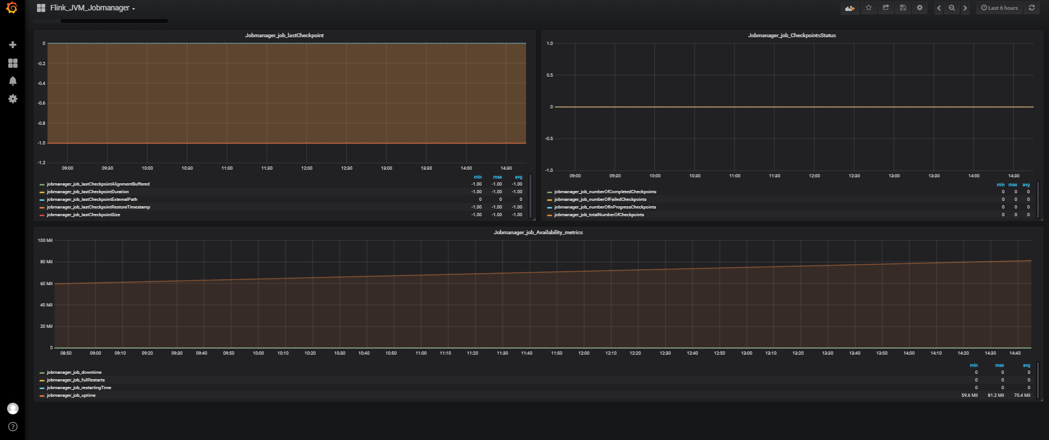Click the lastCheckpoint legend scrollbar

[x=530, y=196]
